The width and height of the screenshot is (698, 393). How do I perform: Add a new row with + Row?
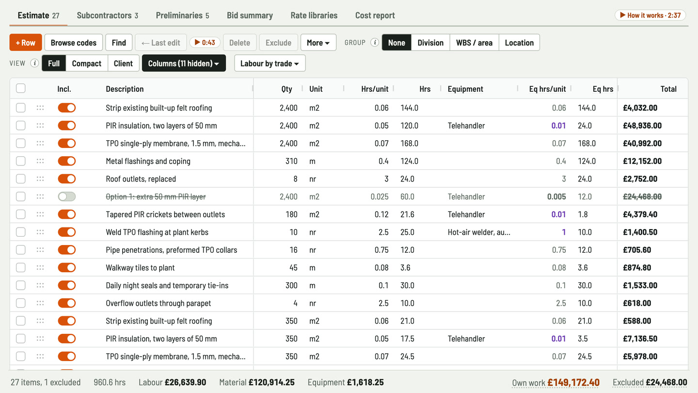[26, 43]
